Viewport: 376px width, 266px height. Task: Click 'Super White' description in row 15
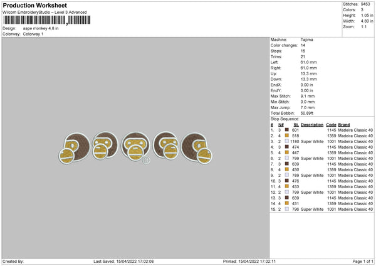(x=312, y=210)
